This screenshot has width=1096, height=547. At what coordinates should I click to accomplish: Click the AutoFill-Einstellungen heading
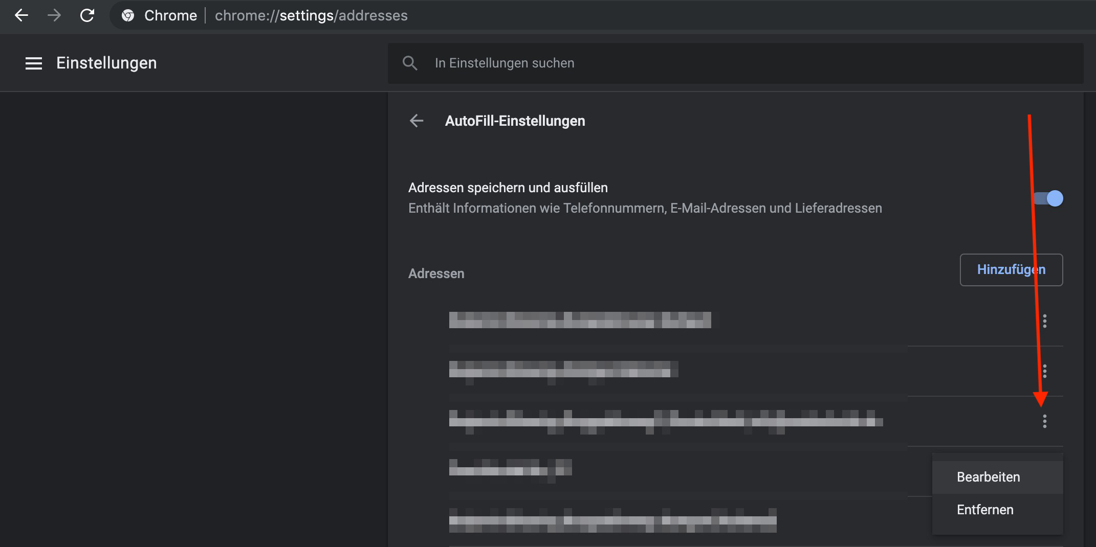[x=515, y=121]
